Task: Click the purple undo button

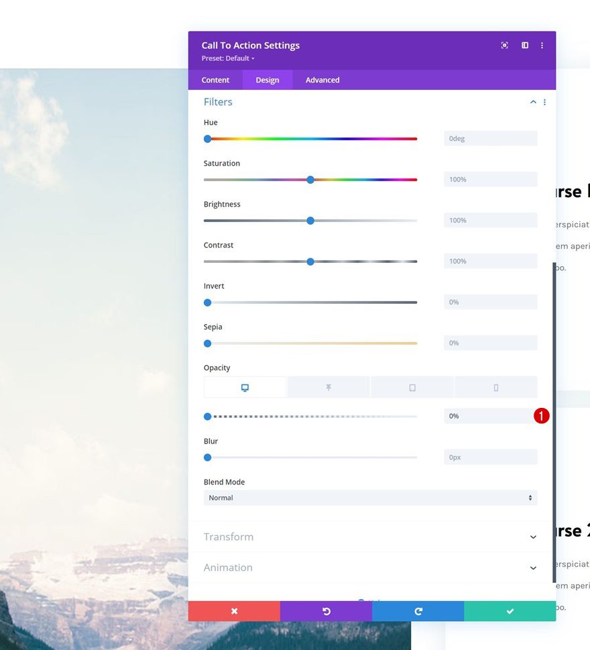Action: [326, 611]
